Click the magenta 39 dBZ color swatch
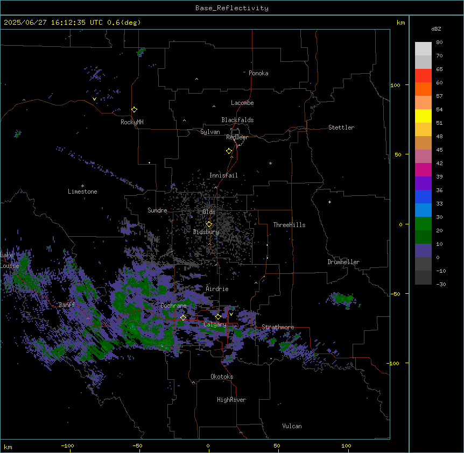This screenshot has width=464, height=453. click(423, 169)
